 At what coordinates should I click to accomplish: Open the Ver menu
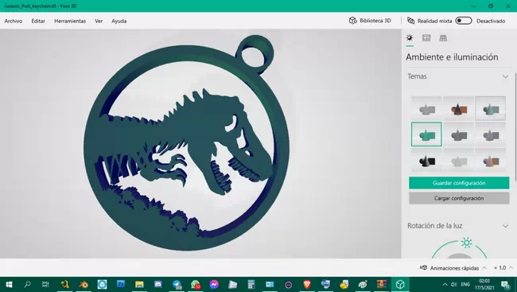point(99,21)
